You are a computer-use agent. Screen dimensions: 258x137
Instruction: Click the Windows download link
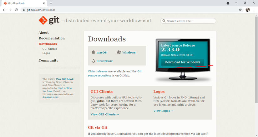(x=129, y=52)
